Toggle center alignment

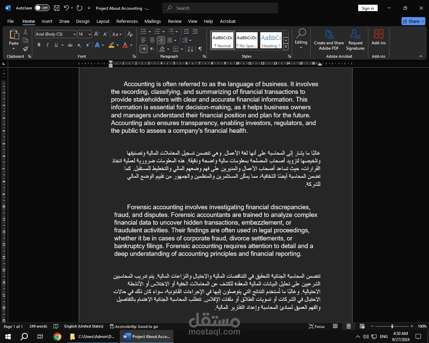[x=152, y=40]
